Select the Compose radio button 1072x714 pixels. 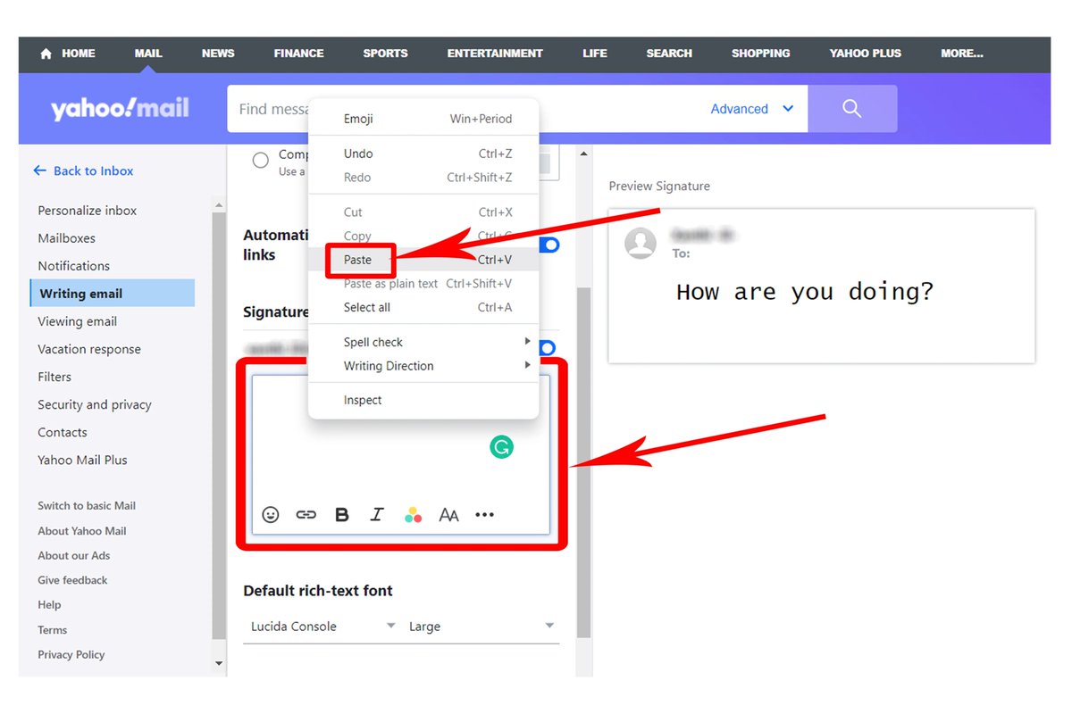(260, 160)
